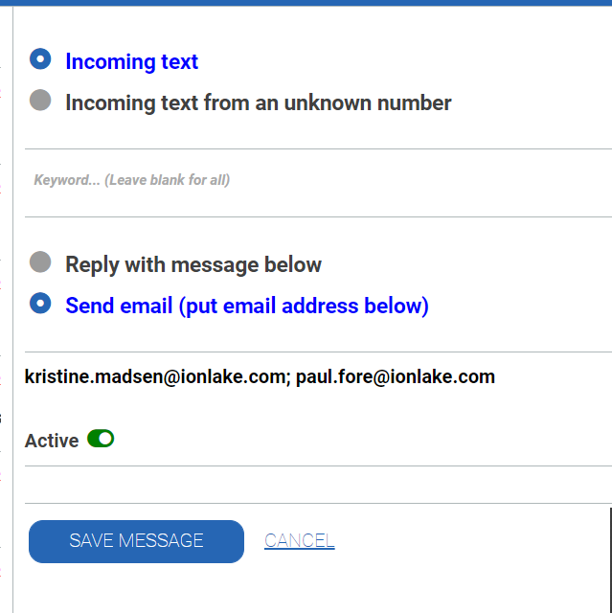The width and height of the screenshot is (612, 613).
Task: Click the blue bar at the top
Action: tap(306, 3)
